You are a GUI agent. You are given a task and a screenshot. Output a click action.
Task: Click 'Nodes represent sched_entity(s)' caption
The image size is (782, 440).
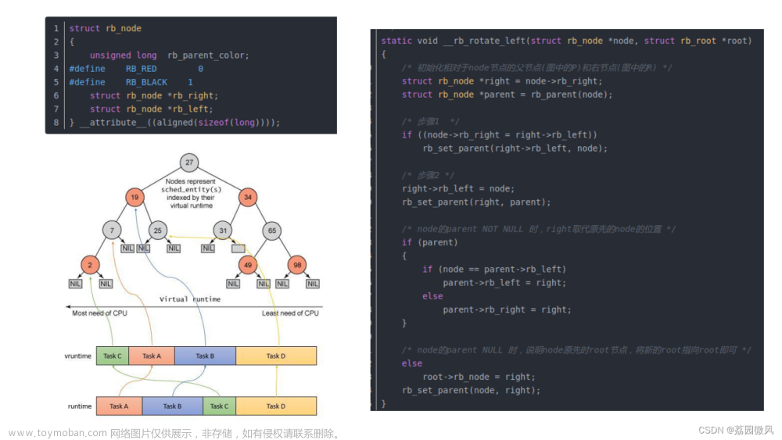click(x=191, y=193)
